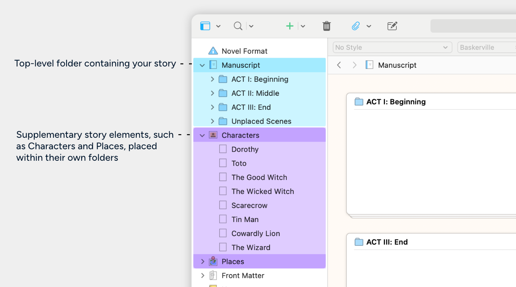This screenshot has height=287, width=516.
Task: Open search options dropdown arrow
Action: coord(251,26)
